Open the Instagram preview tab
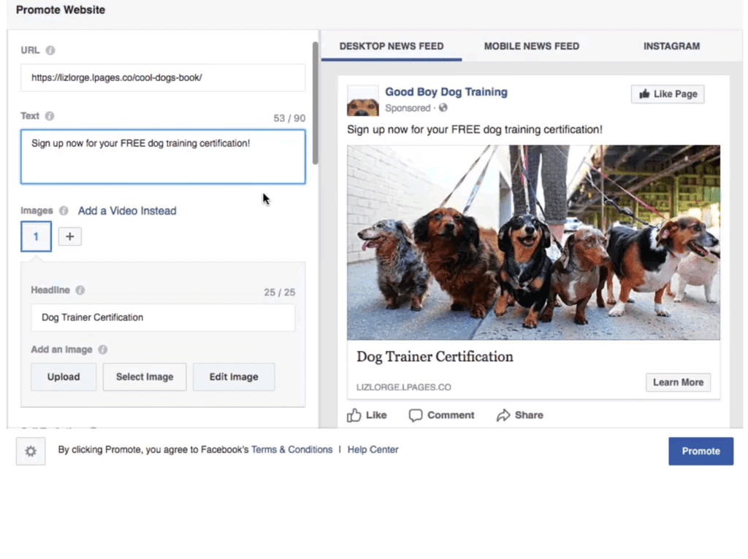The image size is (748, 559). pos(671,46)
